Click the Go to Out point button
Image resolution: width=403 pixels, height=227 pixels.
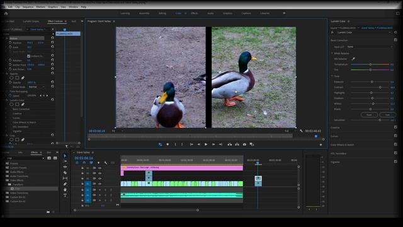(x=220, y=144)
